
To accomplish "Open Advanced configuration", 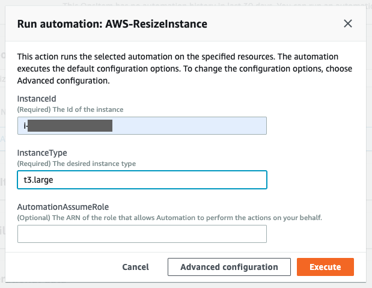I will [x=229, y=267].
